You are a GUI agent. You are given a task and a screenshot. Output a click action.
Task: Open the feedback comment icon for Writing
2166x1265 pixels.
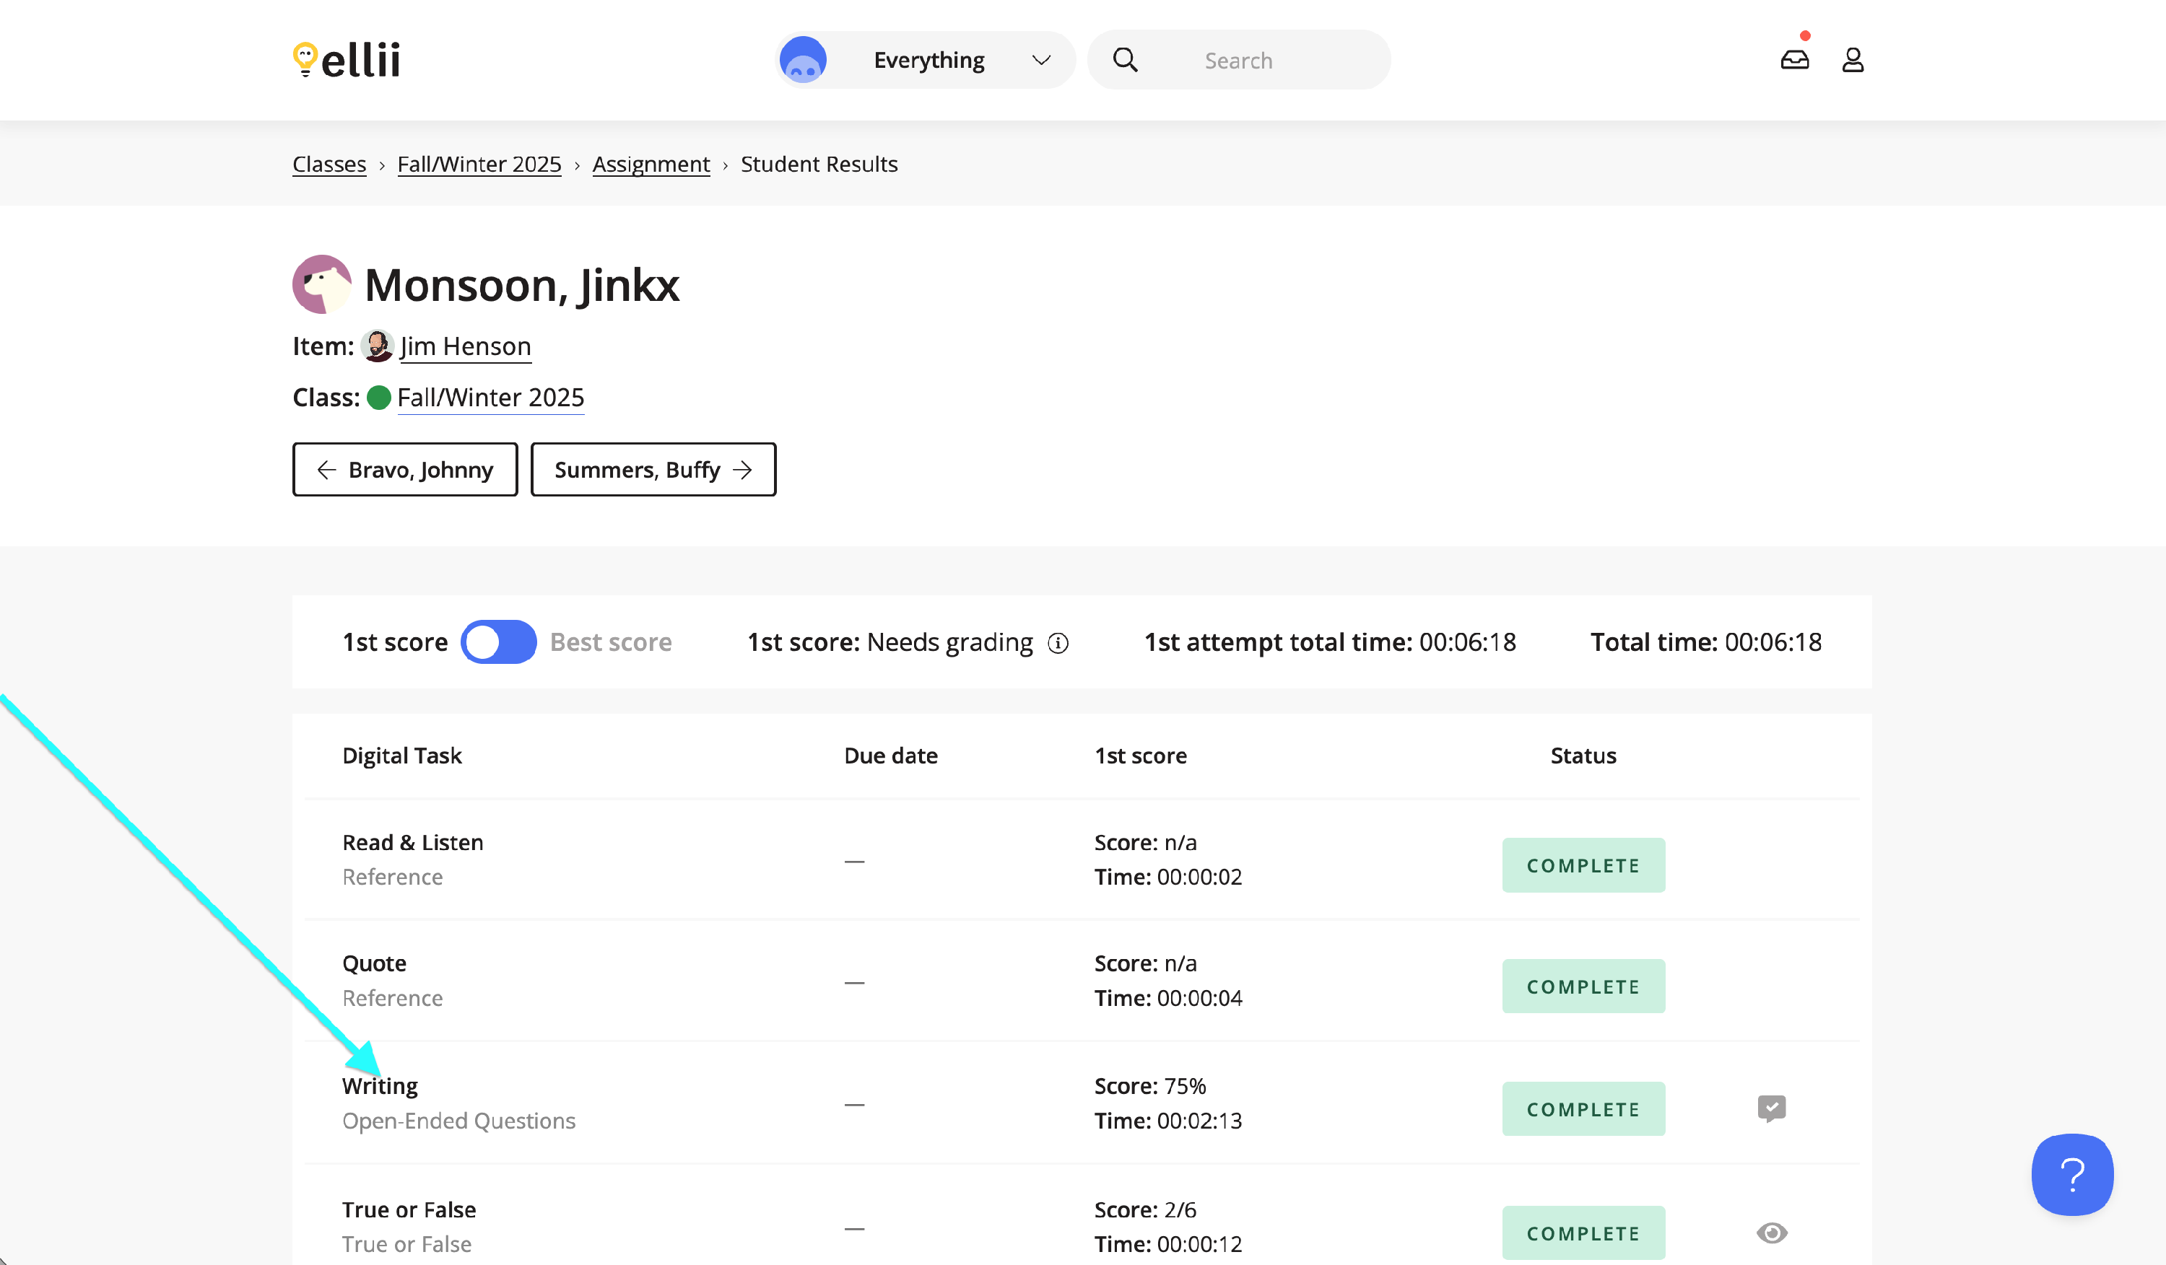click(x=1770, y=1108)
